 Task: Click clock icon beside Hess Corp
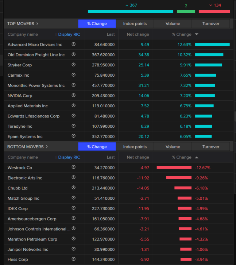(73, 259)
